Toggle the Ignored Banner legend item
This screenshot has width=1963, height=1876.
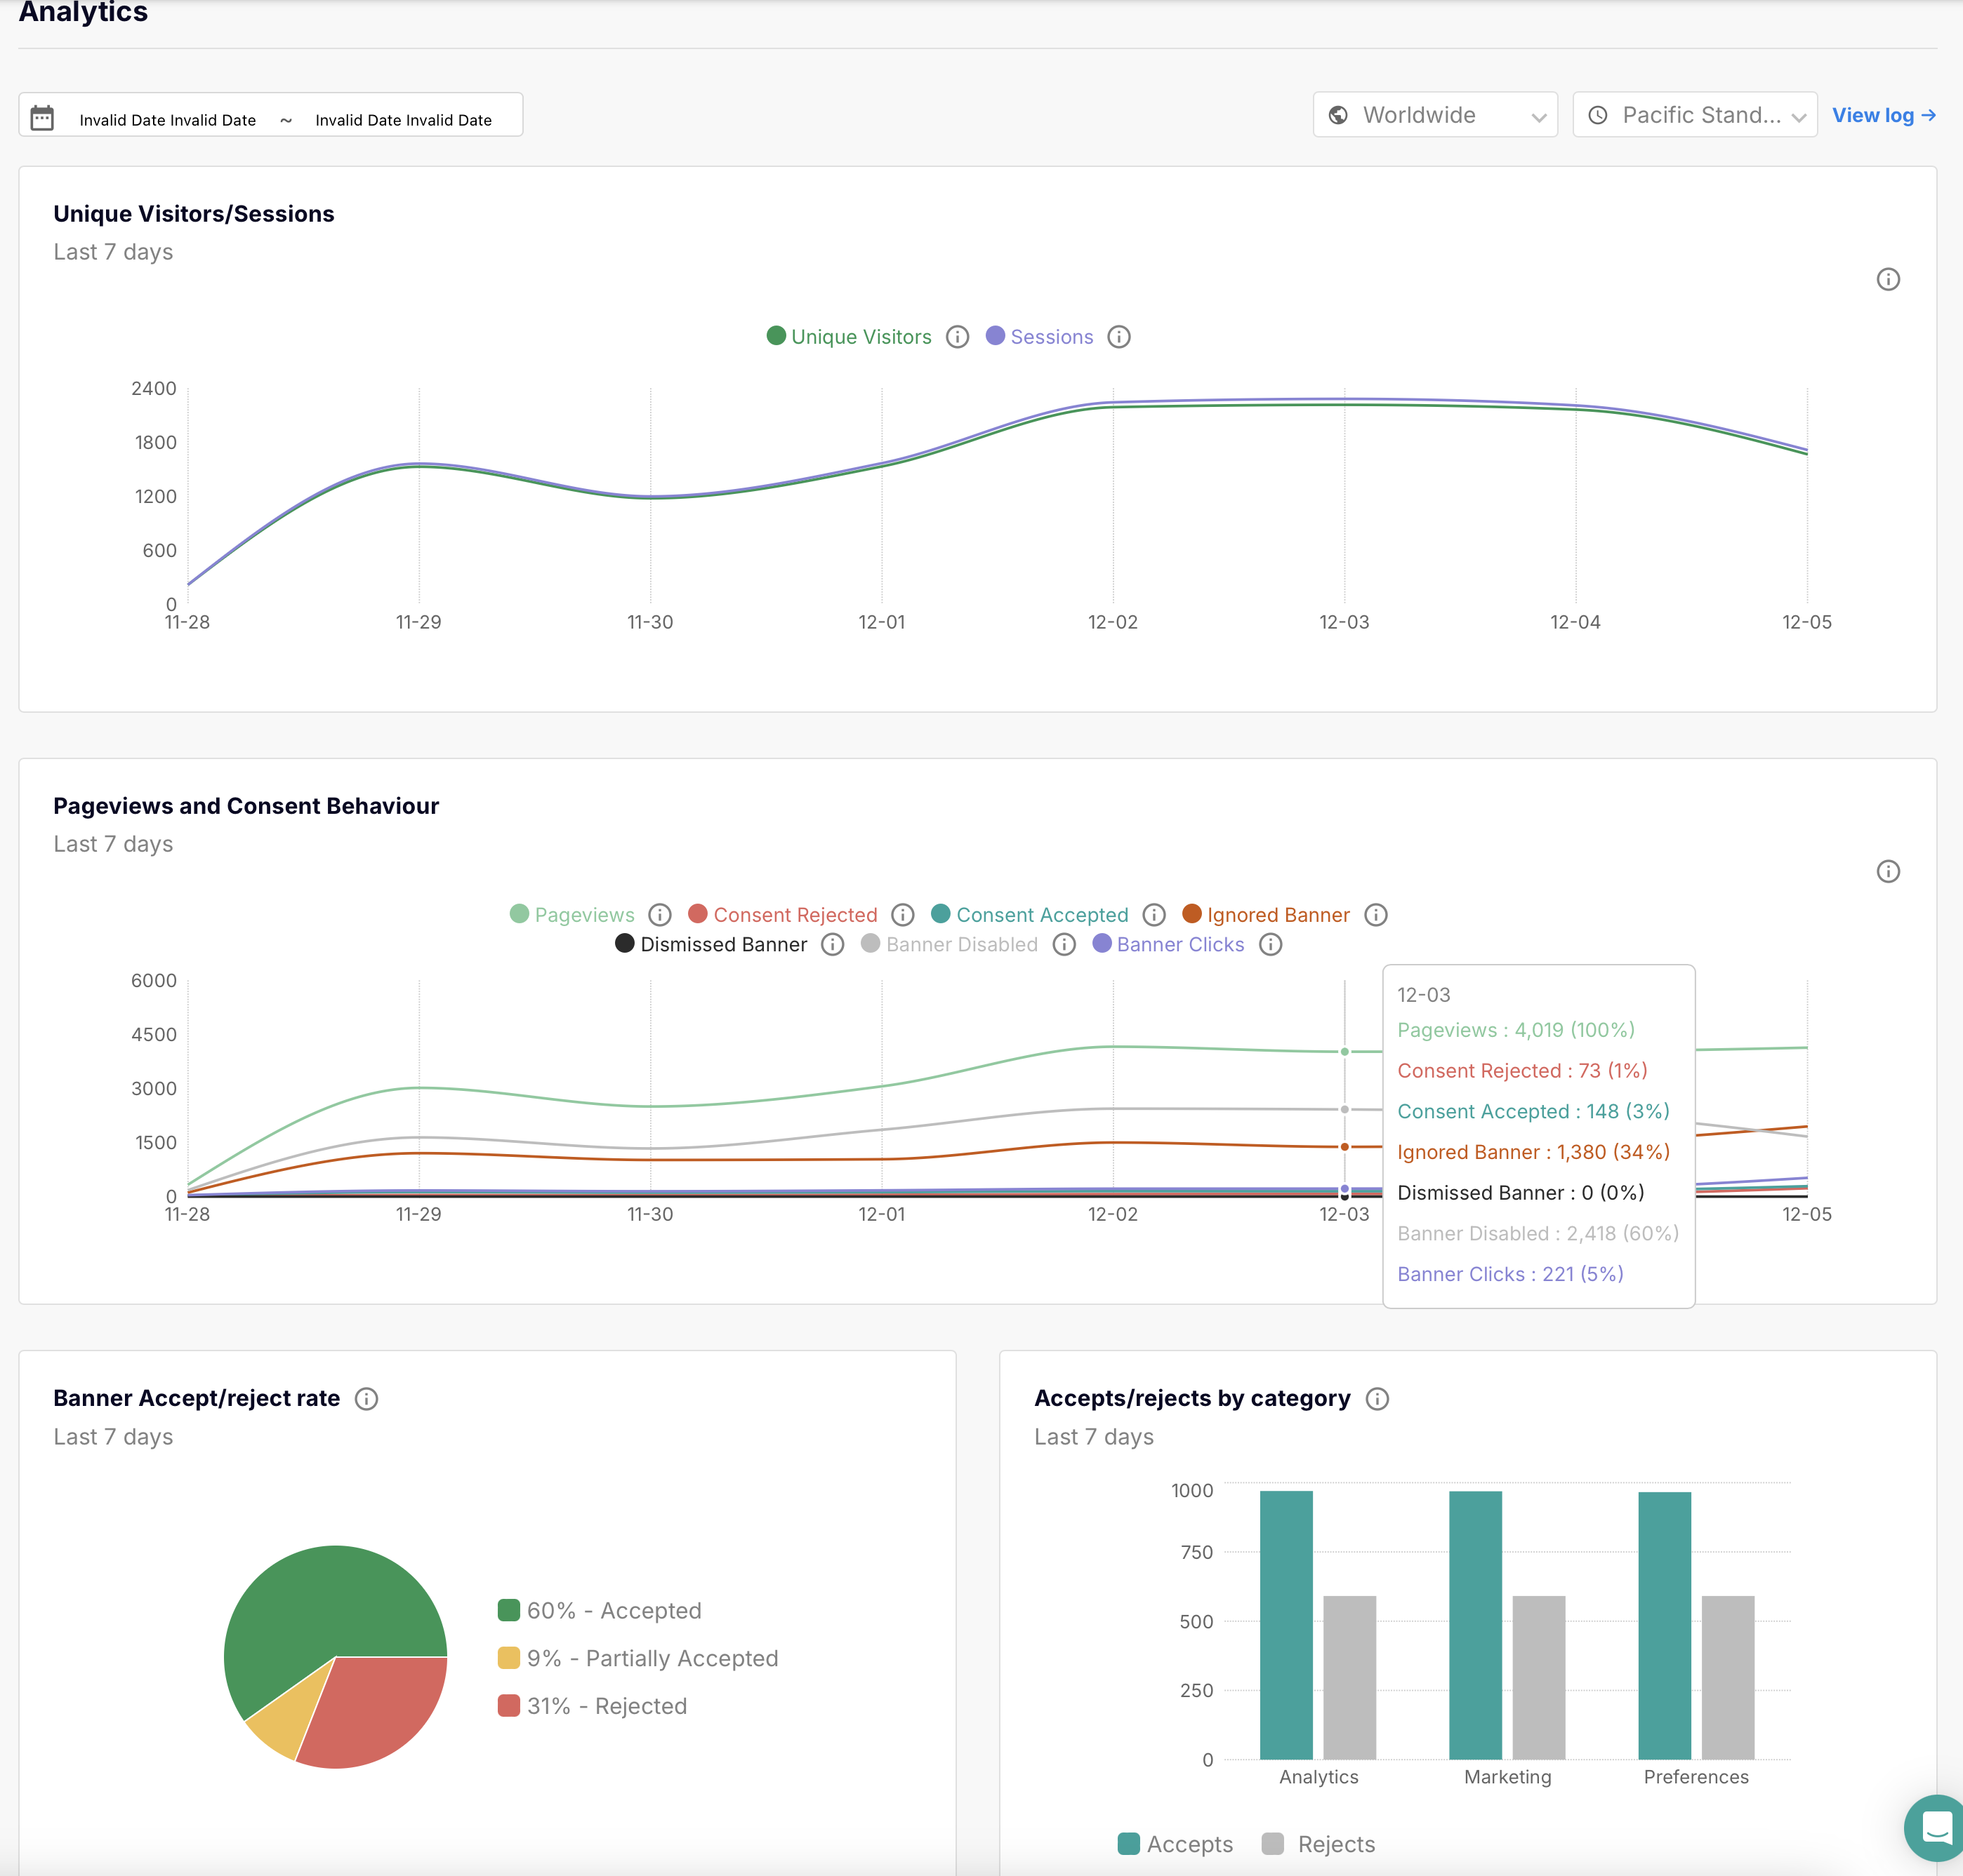tap(1278, 914)
